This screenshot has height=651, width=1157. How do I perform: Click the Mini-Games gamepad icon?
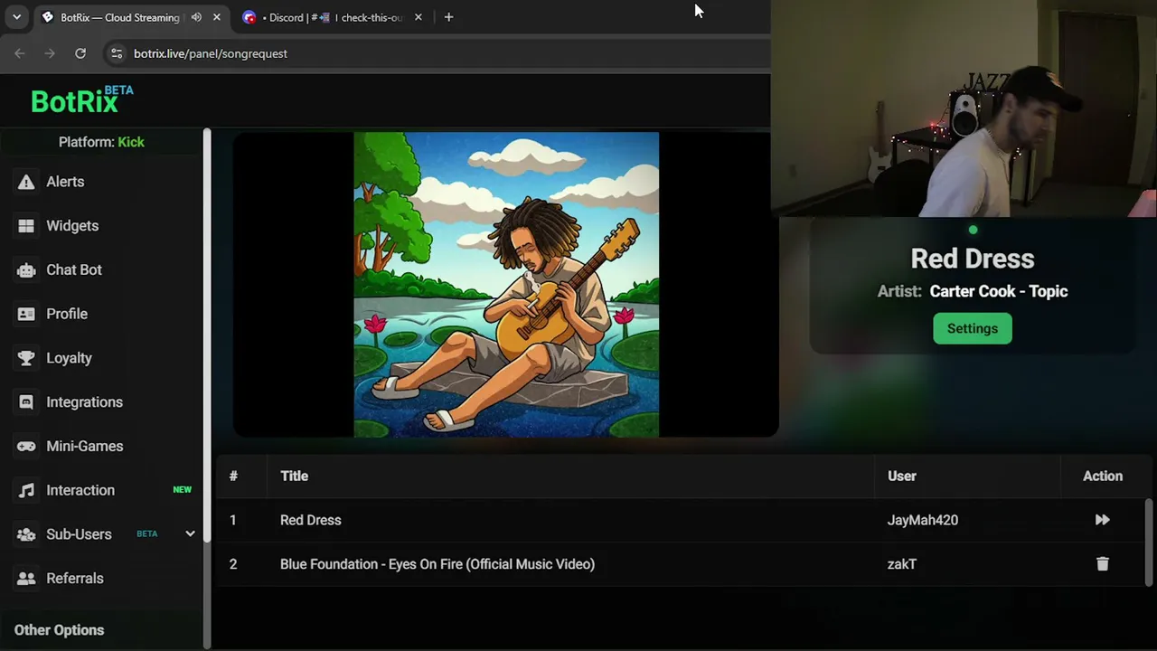(x=26, y=447)
